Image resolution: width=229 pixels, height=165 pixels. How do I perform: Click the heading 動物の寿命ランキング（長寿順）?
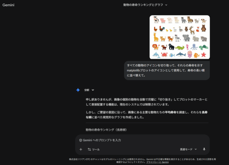(x=106, y=130)
